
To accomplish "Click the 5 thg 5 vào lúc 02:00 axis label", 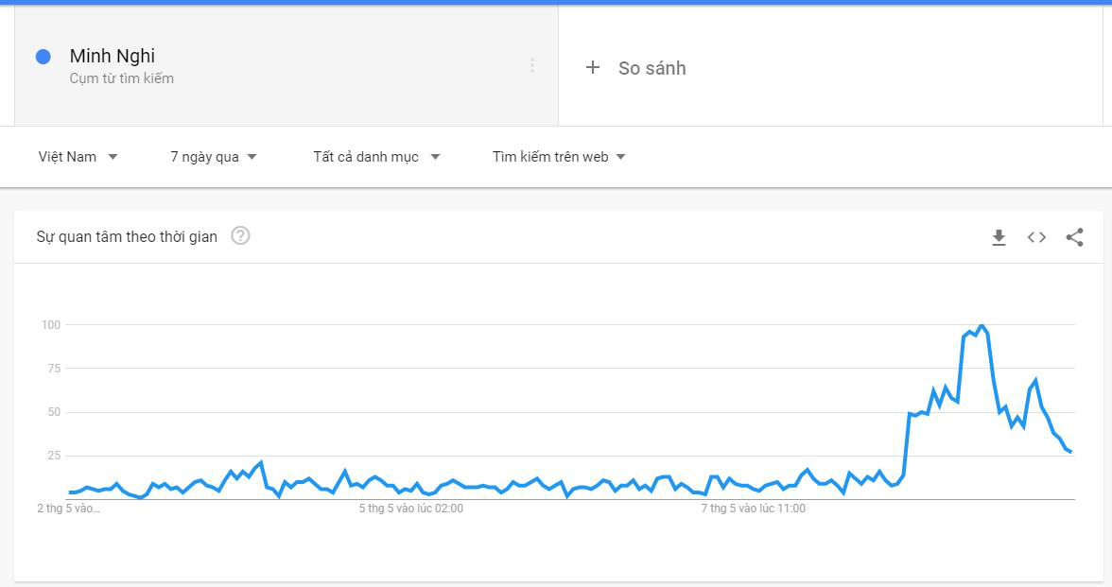I will tap(410, 509).
